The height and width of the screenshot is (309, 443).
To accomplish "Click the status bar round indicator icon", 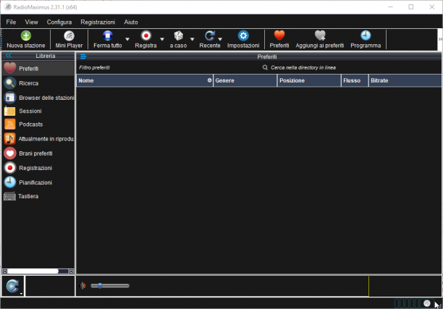I will pos(427,303).
